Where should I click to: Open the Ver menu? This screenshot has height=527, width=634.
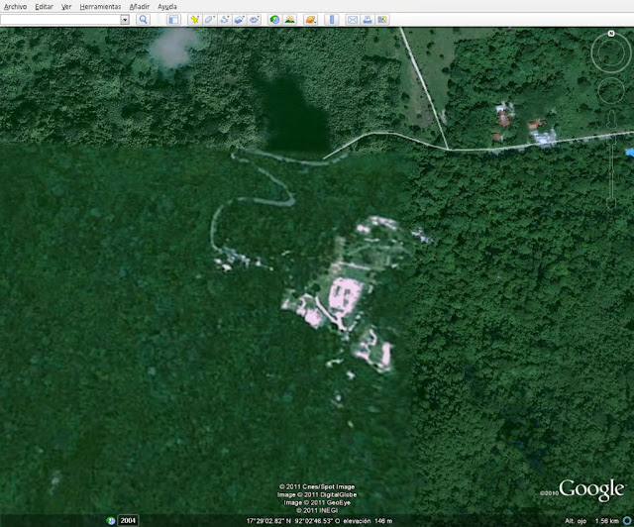click(x=66, y=7)
